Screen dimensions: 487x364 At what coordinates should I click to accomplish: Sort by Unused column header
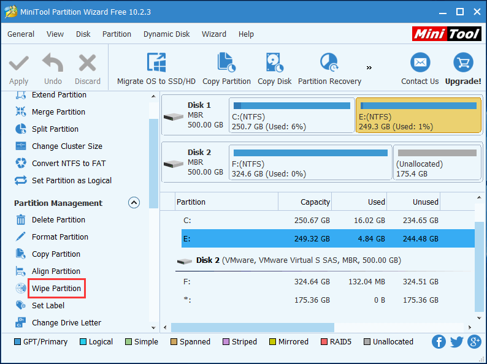[x=413, y=202]
